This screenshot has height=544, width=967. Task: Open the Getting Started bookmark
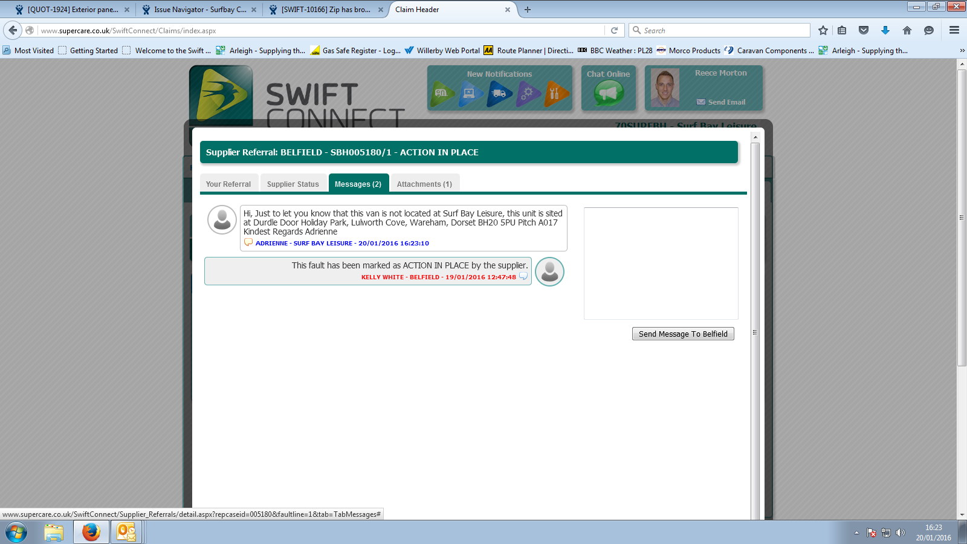88,51
